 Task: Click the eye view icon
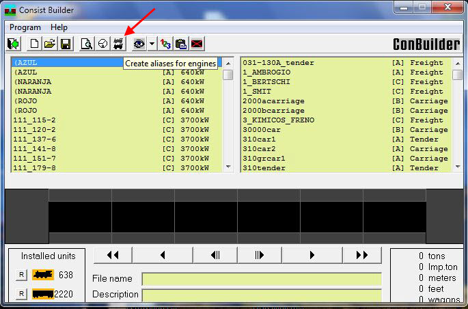tap(139, 44)
